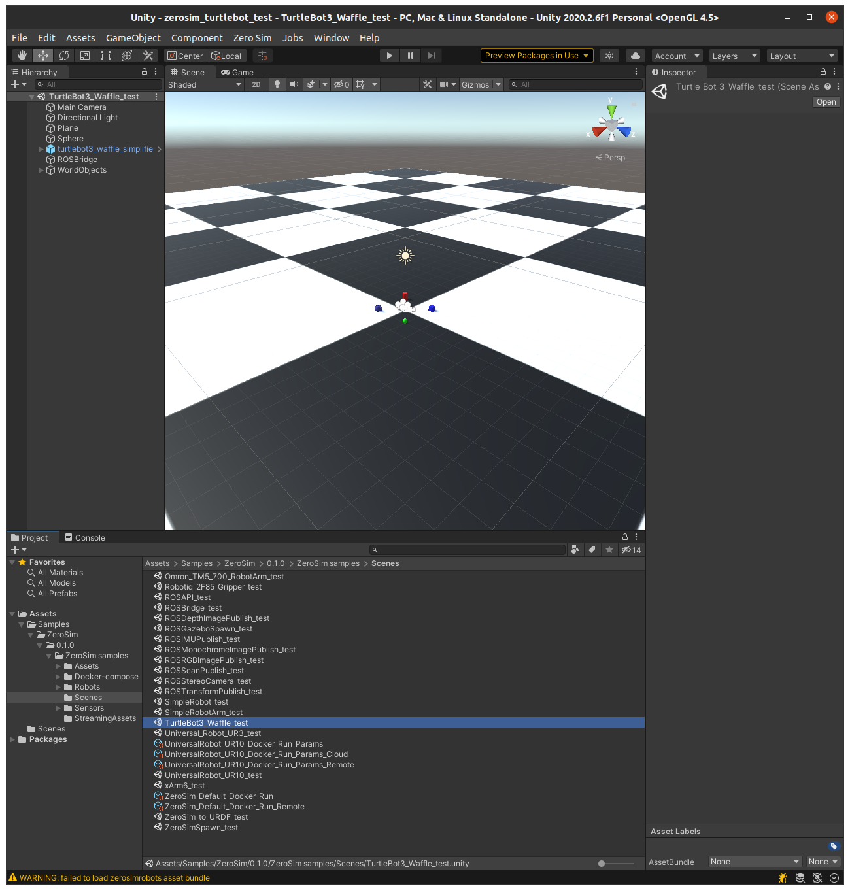Image resolution: width=850 pixels, height=891 pixels.
Task: Open the cloud services icon
Action: (635, 56)
